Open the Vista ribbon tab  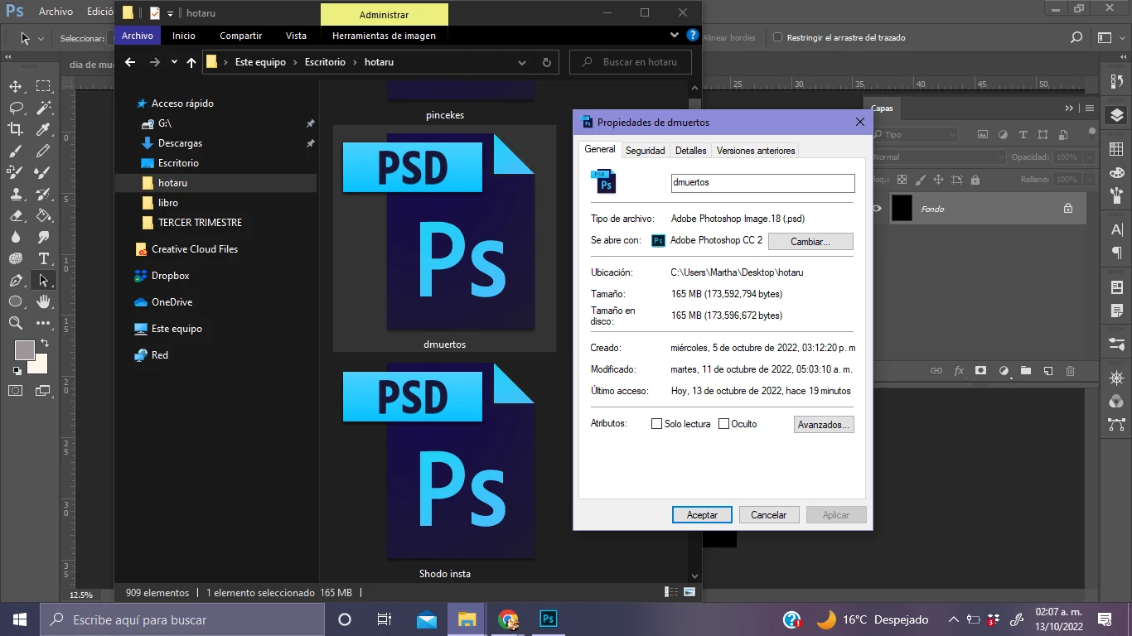click(296, 36)
